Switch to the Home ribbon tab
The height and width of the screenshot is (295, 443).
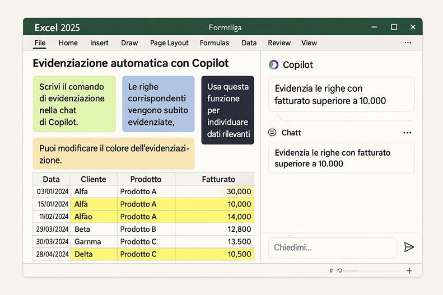tap(68, 43)
